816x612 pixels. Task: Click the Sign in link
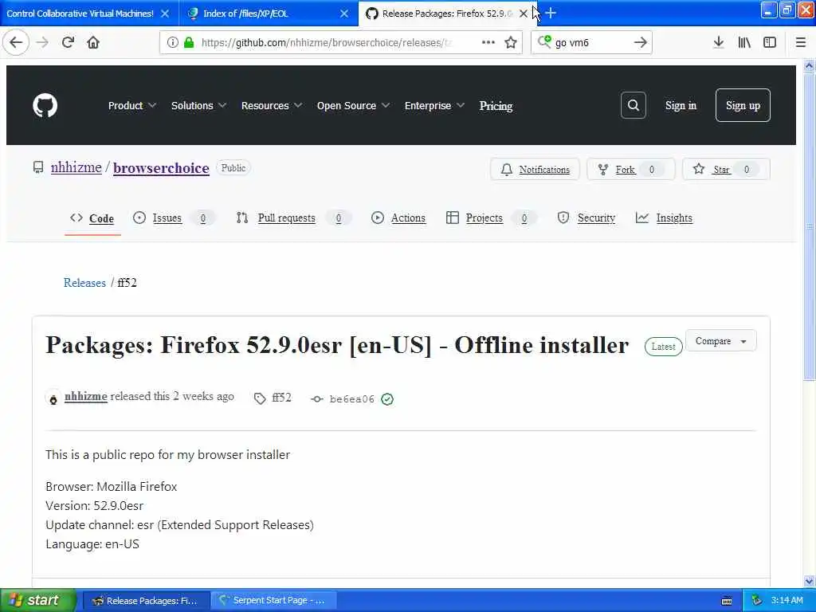681,106
